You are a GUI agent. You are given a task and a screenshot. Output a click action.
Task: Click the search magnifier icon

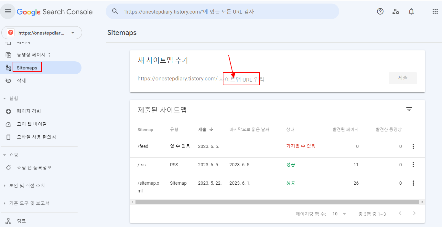(115, 11)
